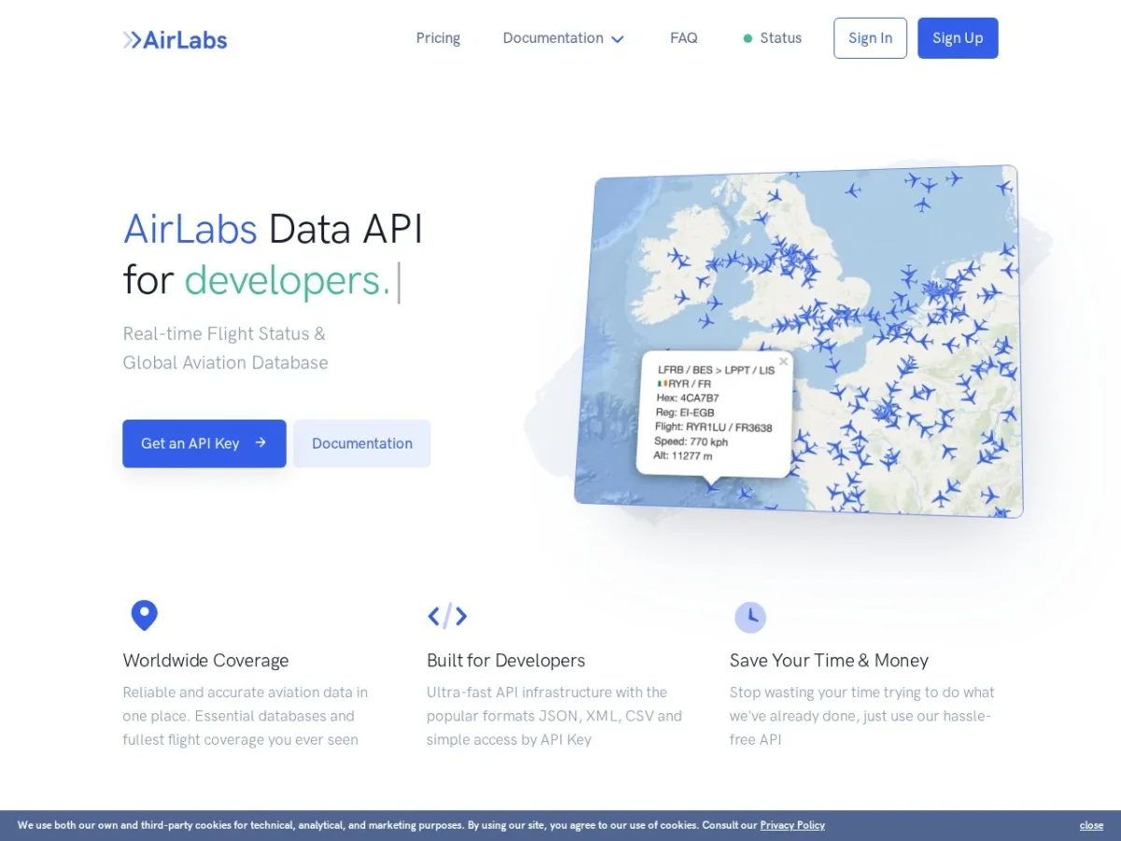Viewport: 1121px width, 841px height.
Task: Click the green status dot indicator
Action: [x=747, y=38]
